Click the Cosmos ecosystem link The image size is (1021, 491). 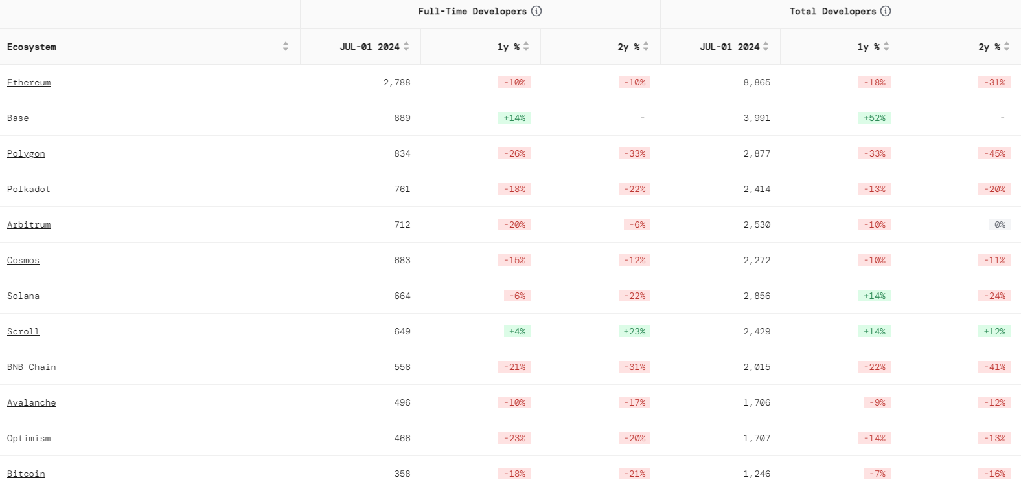point(23,260)
